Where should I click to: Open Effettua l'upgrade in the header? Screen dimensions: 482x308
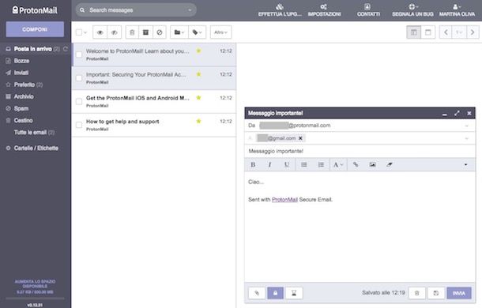tap(280, 10)
